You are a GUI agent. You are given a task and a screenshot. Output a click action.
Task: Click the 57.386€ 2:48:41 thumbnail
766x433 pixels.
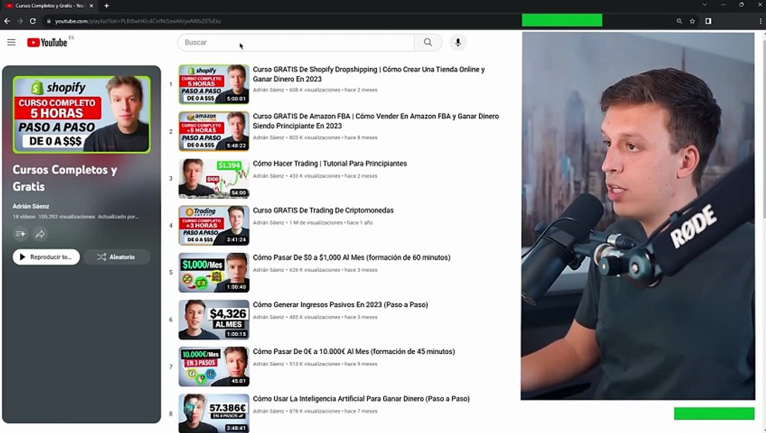214,413
